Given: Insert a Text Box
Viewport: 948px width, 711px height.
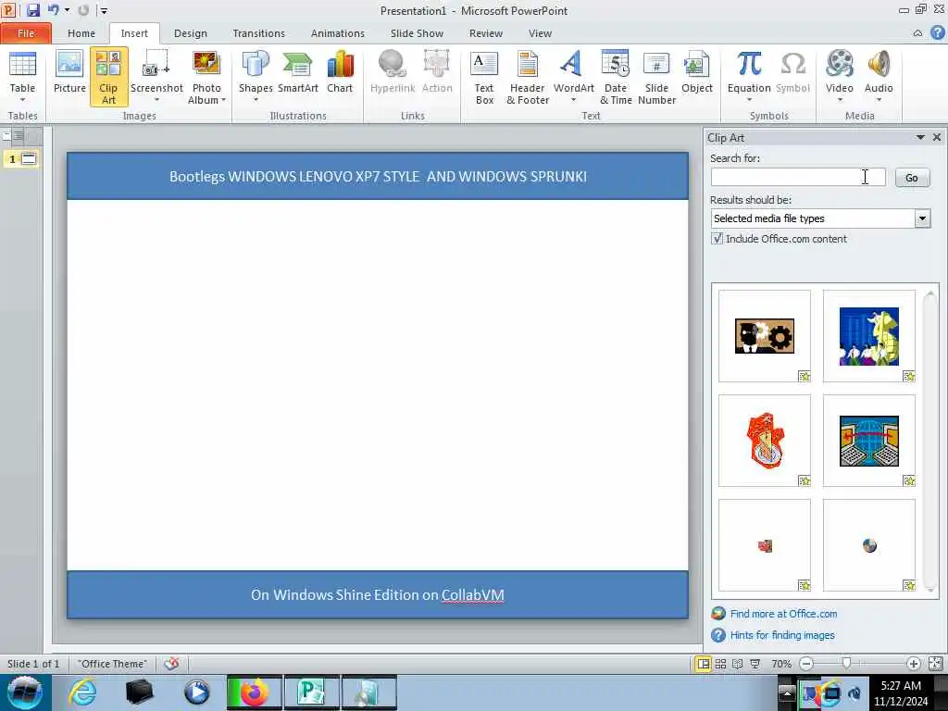Looking at the screenshot, I should click(x=484, y=77).
